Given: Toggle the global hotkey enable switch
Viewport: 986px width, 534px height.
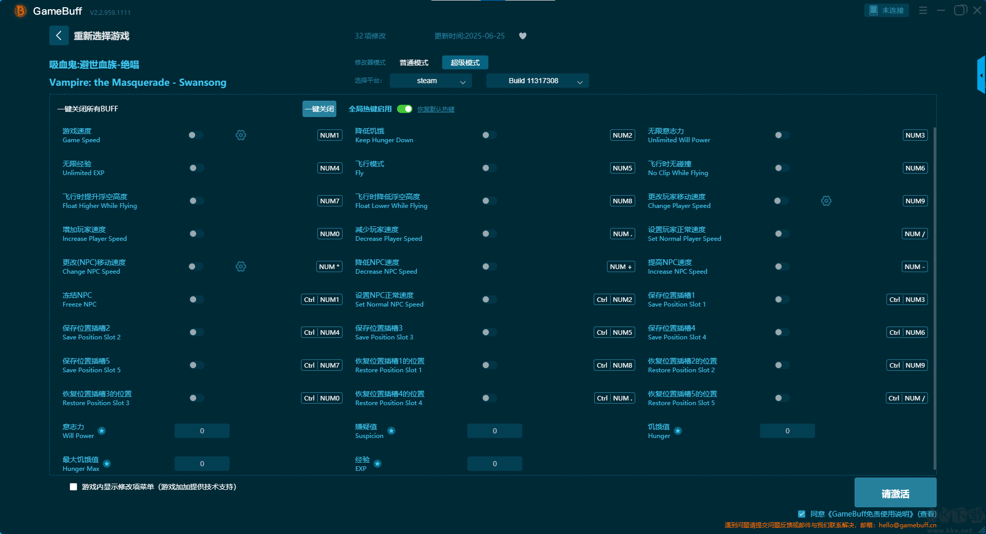Looking at the screenshot, I should [405, 109].
